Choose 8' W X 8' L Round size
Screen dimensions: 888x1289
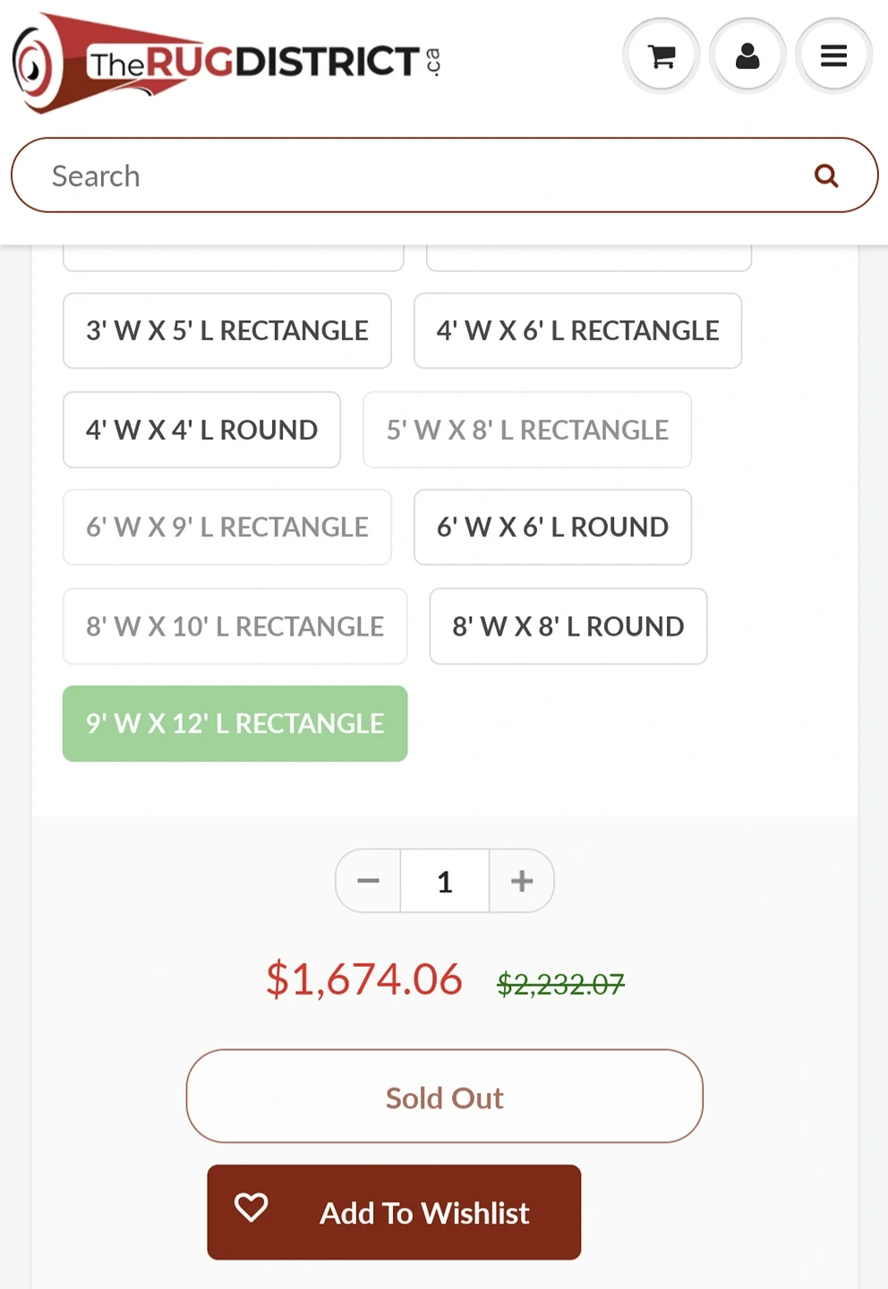(568, 626)
